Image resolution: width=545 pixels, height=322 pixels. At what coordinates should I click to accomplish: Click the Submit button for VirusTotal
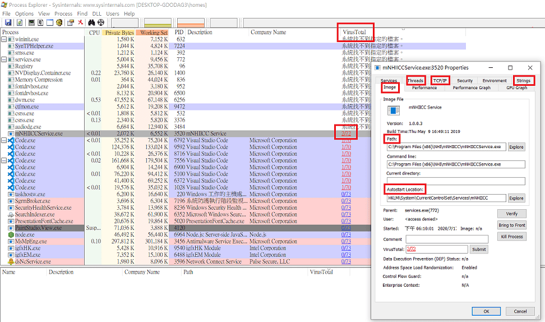479,249
